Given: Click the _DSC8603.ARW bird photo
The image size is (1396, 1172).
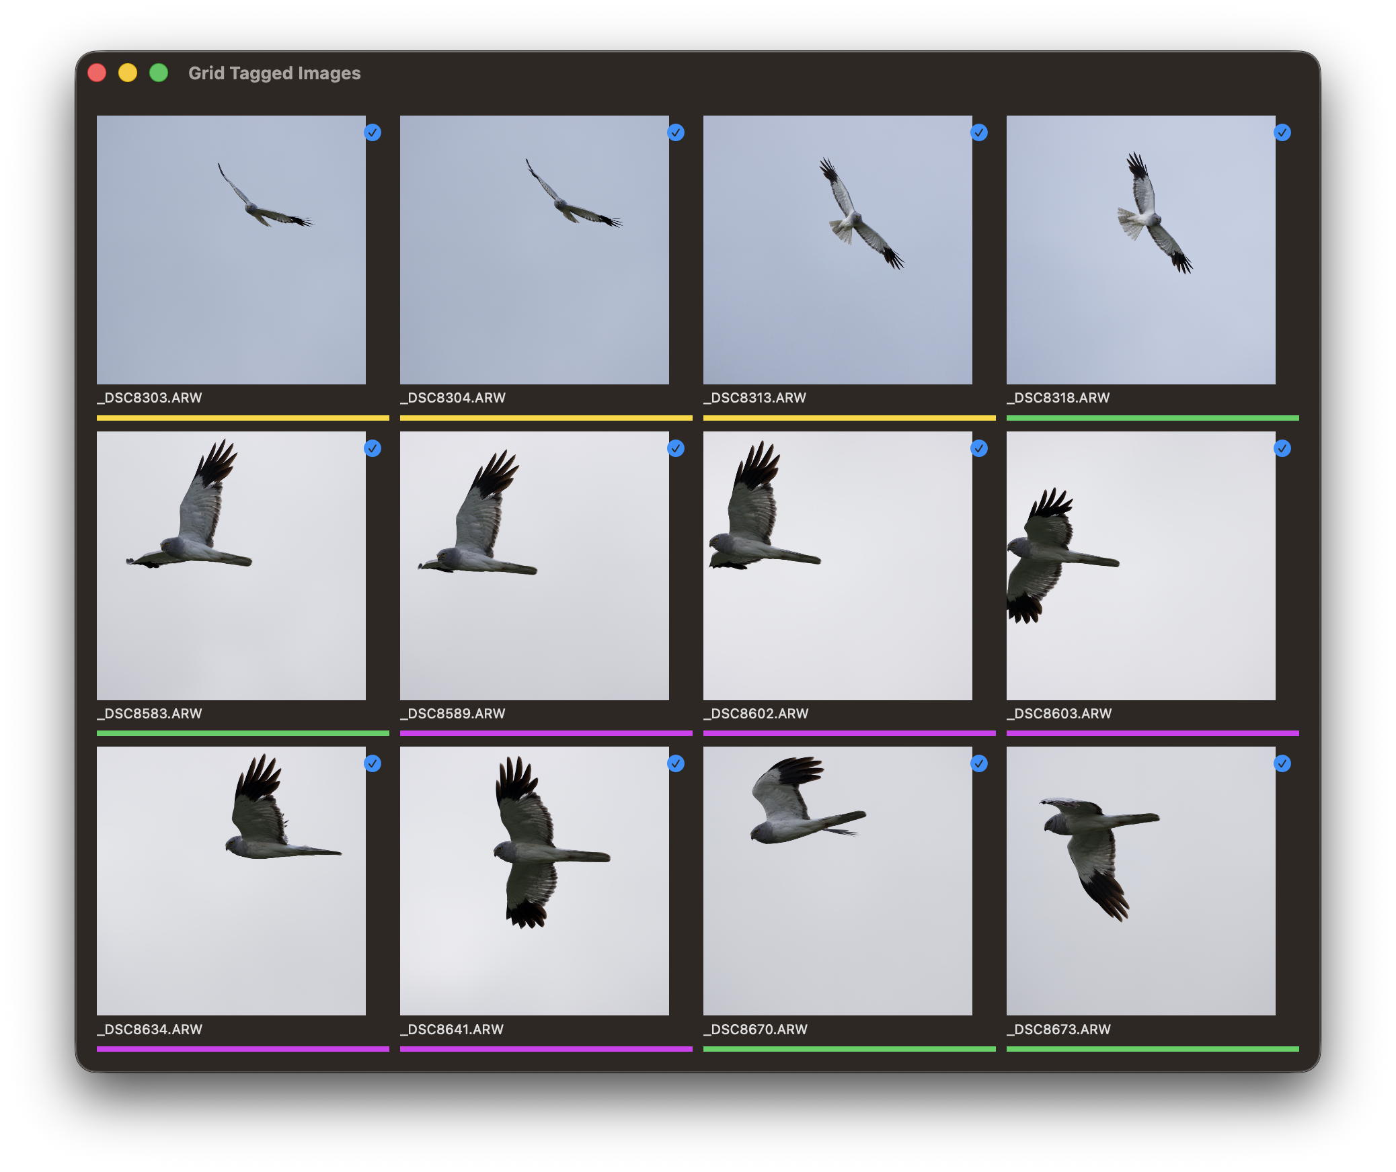Looking at the screenshot, I should tap(1140, 565).
